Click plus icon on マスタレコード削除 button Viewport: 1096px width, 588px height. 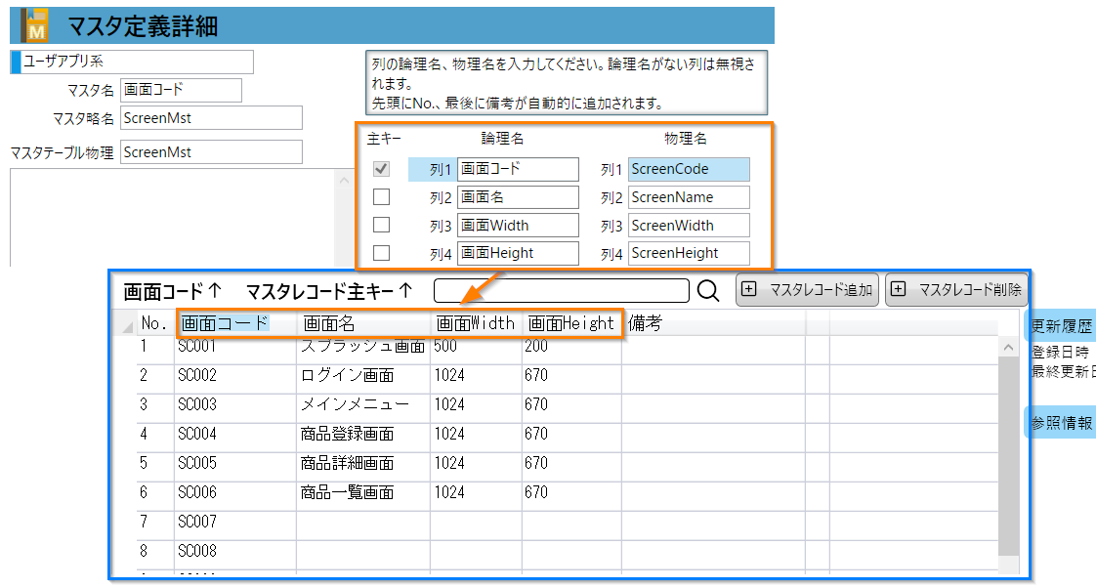pyautogui.click(x=899, y=290)
